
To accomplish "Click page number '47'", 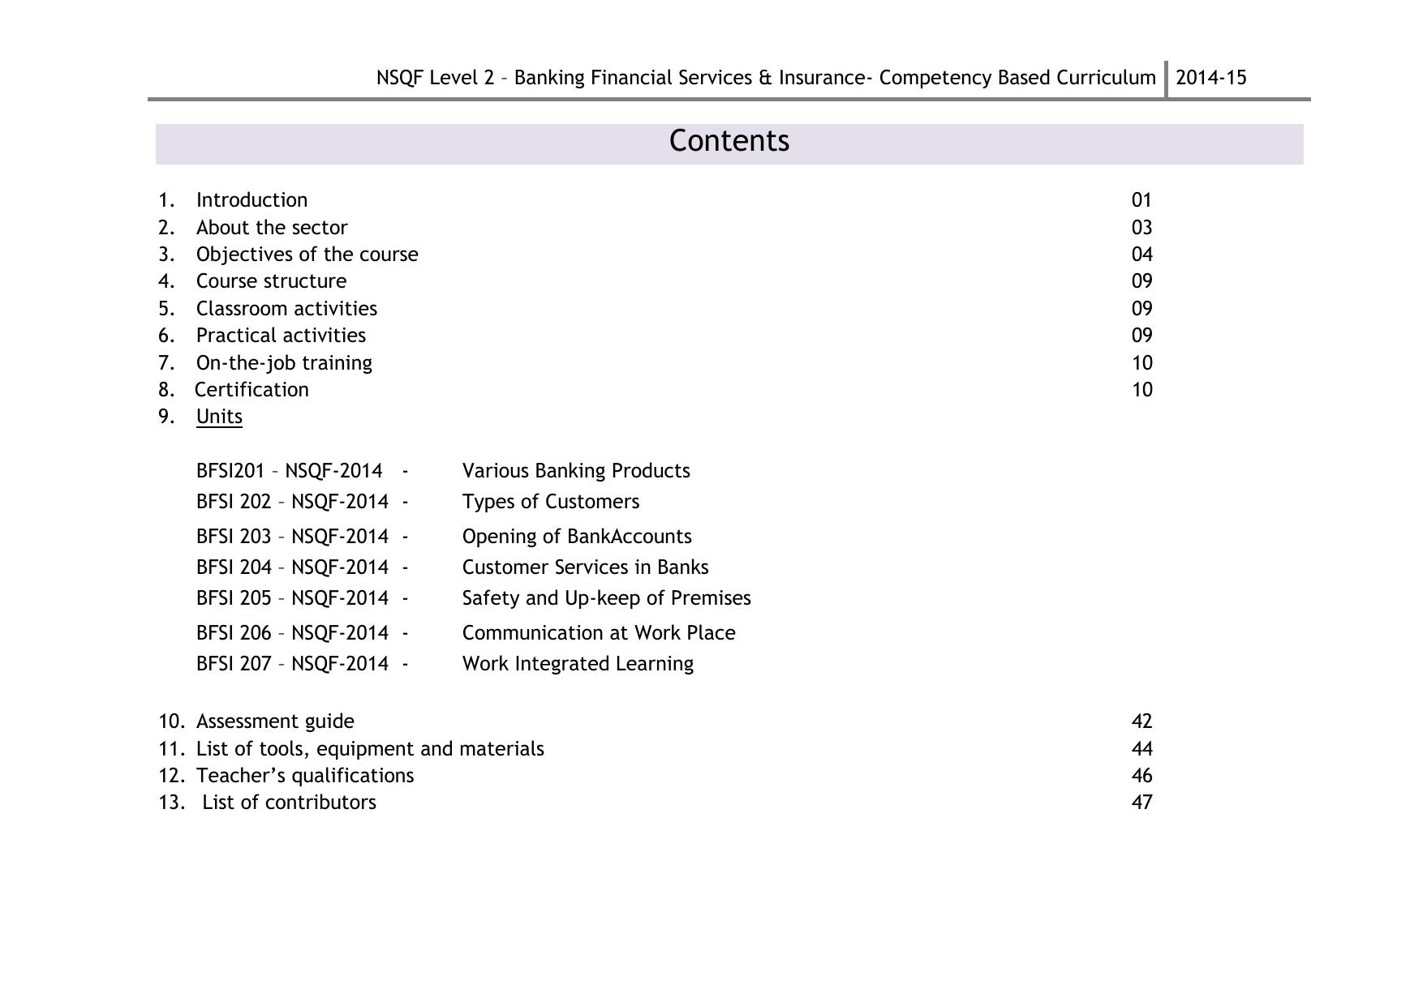I will click(x=1141, y=803).
